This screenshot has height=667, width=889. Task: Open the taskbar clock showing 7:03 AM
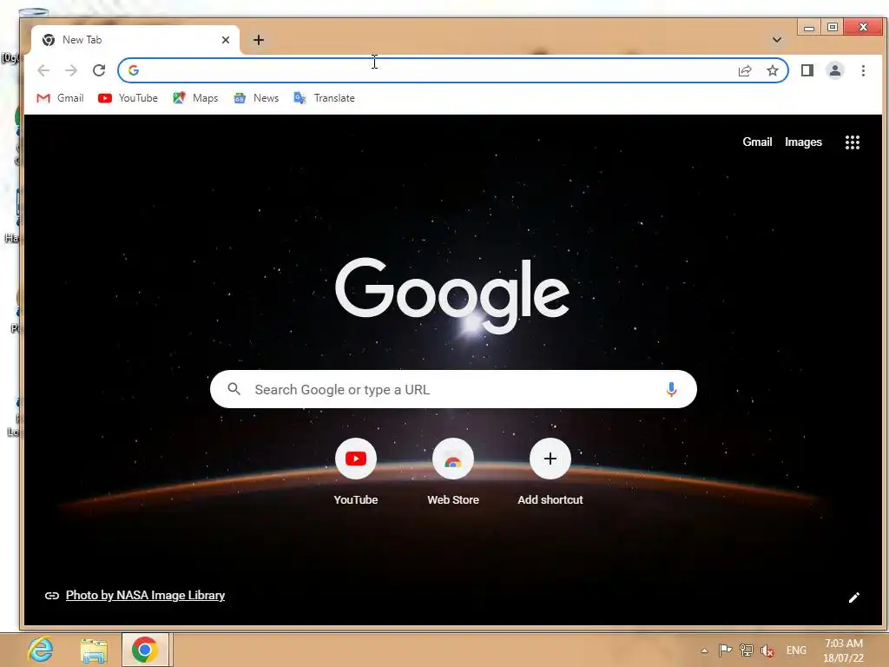pyautogui.click(x=843, y=650)
